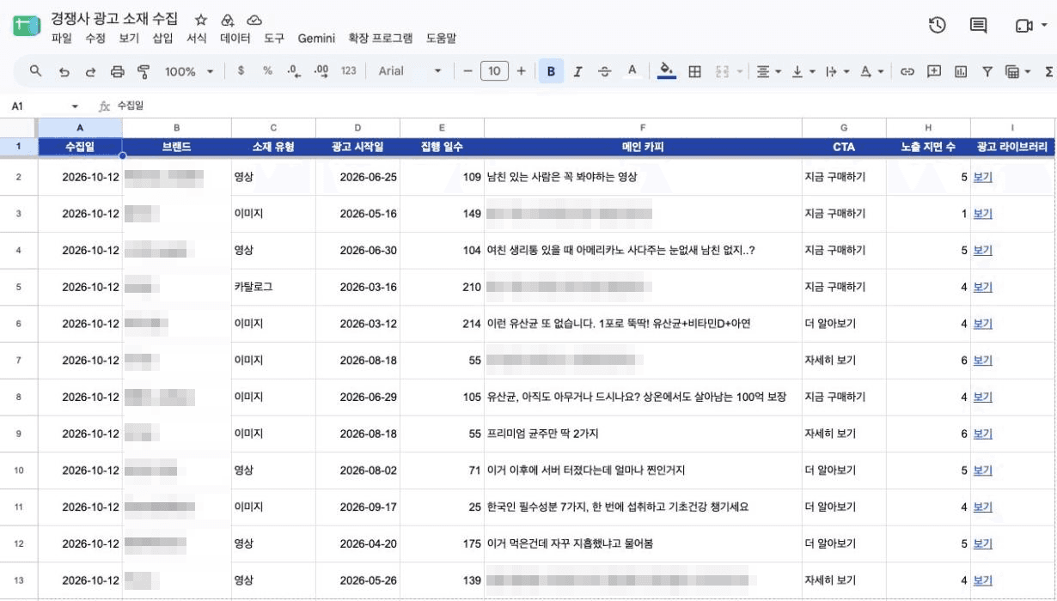Viewport: 1057px width, 601px height.
Task: Open the 삽입 menu
Action: pos(162,39)
